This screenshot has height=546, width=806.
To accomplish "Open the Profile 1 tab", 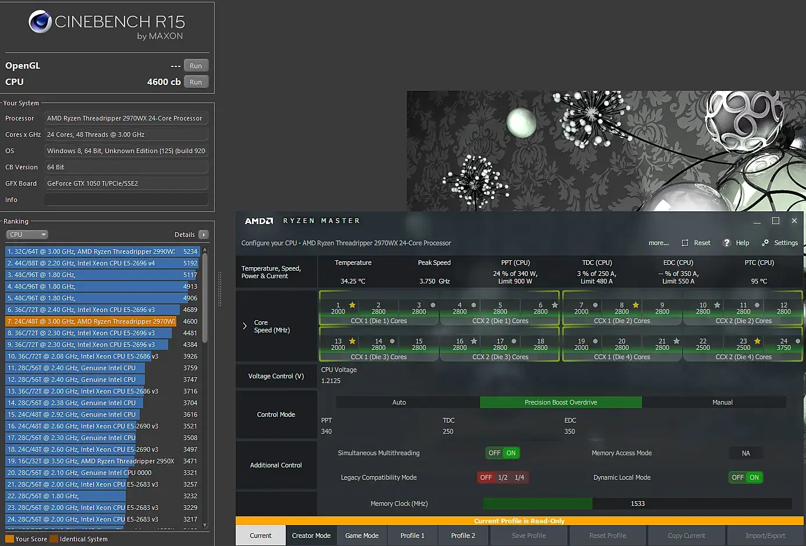I will pos(413,536).
